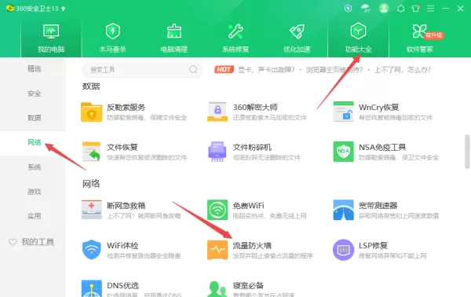Screen dimensions: 471x297
Task: Select 系统 category in sidebar
Action: [34, 167]
